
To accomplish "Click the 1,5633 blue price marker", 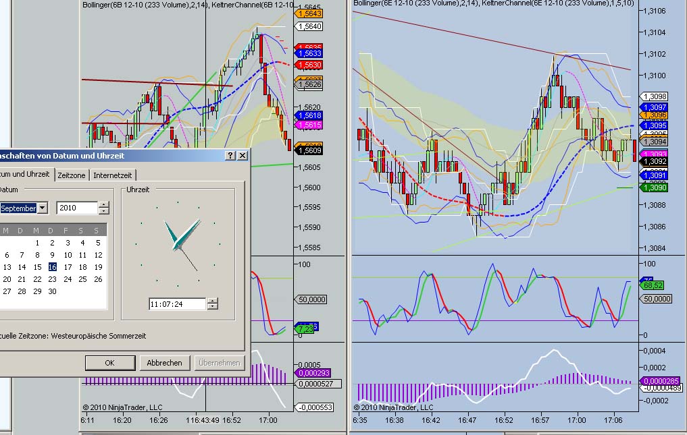I will [x=309, y=53].
